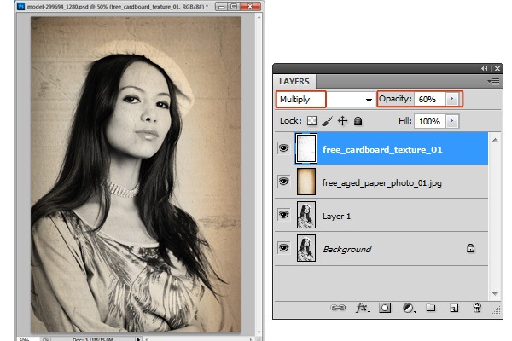Create new fill or adjustment layer

[x=409, y=308]
